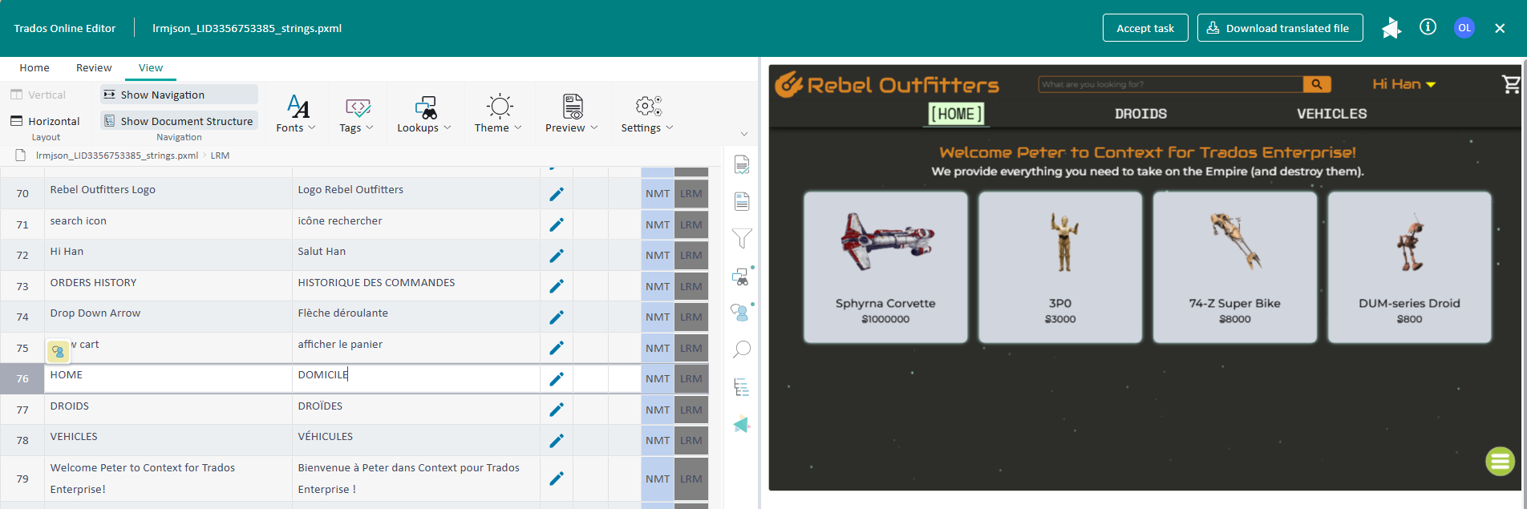Expand the Fonts dropdown

click(x=296, y=114)
